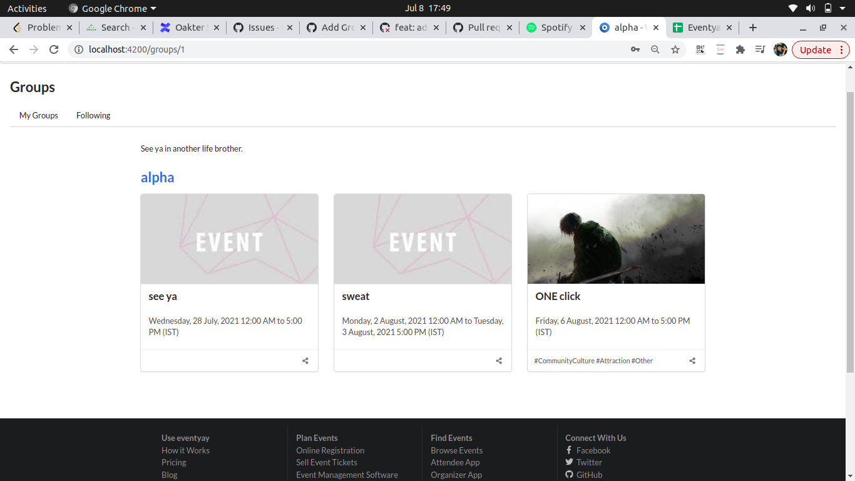Share the 'ONE click' event card
855x481 pixels.
pyautogui.click(x=692, y=361)
